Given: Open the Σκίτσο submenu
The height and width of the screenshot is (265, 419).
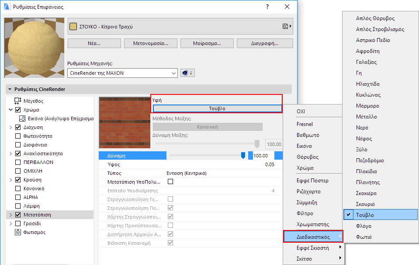Looking at the screenshot, I should (x=313, y=258).
